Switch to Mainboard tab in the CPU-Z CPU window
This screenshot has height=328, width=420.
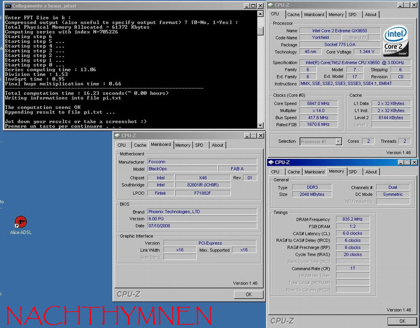314,15
